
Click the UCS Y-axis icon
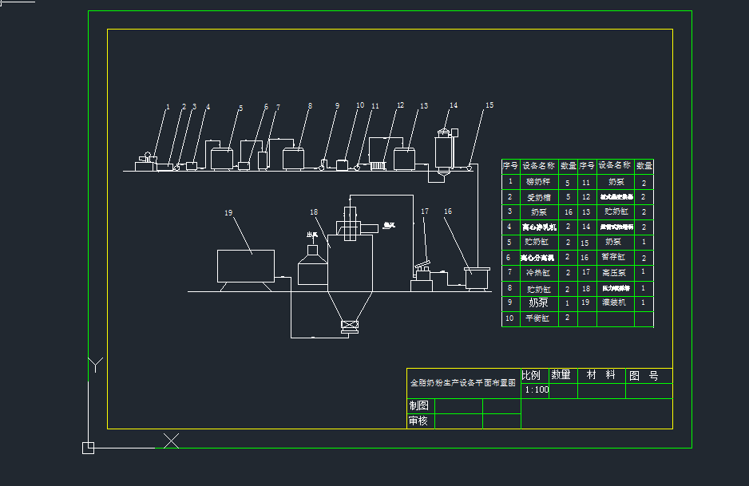[96, 365]
